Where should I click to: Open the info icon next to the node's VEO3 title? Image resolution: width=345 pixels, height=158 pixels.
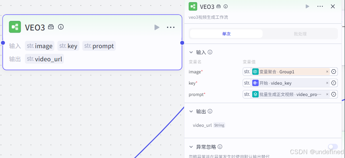pos(61,27)
